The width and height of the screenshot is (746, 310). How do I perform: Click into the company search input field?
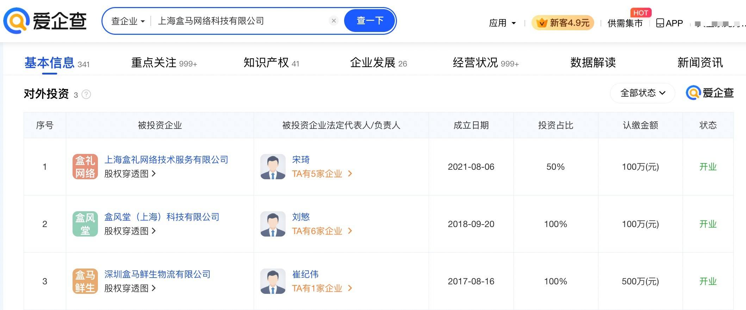pyautogui.click(x=240, y=21)
